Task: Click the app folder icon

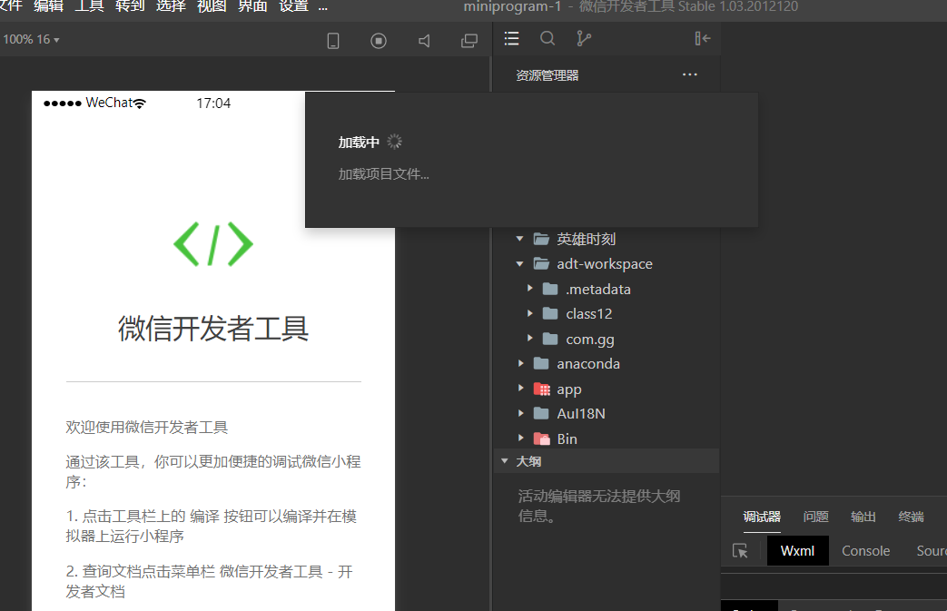Action: (x=542, y=389)
